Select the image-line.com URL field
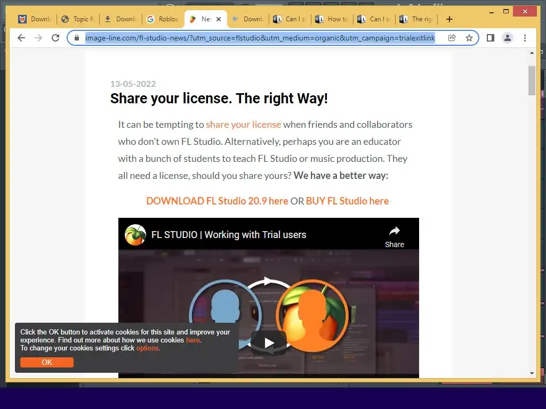546x409 pixels. [260, 38]
